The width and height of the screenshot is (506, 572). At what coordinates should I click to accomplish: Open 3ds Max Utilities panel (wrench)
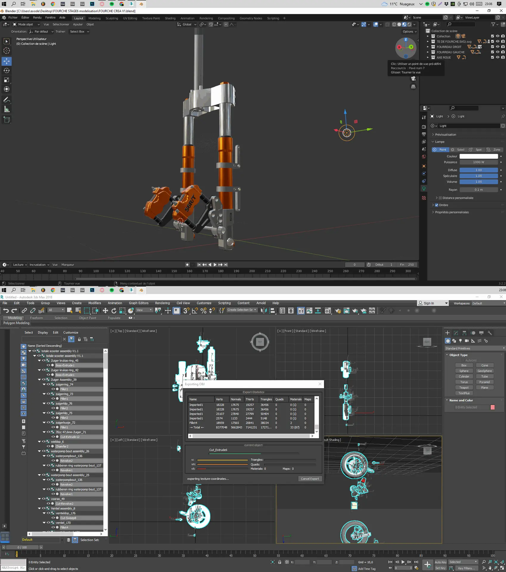(490, 333)
